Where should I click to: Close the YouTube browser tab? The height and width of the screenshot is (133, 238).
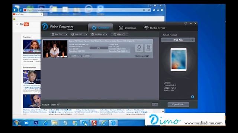(x=42, y=14)
